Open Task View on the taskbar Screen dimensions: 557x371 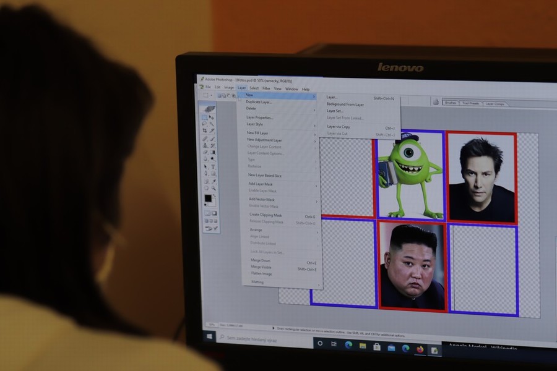[334, 344]
